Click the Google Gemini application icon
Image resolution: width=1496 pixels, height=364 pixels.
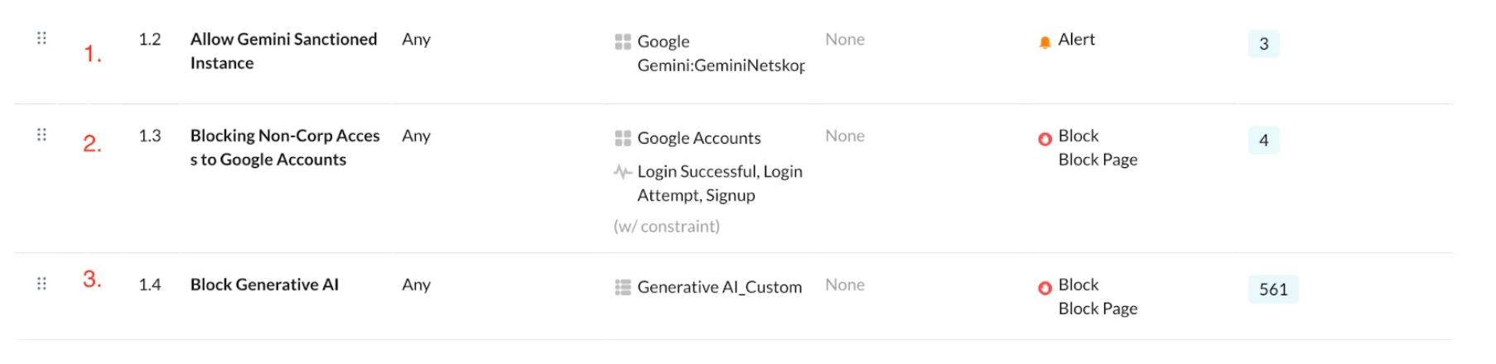click(623, 41)
